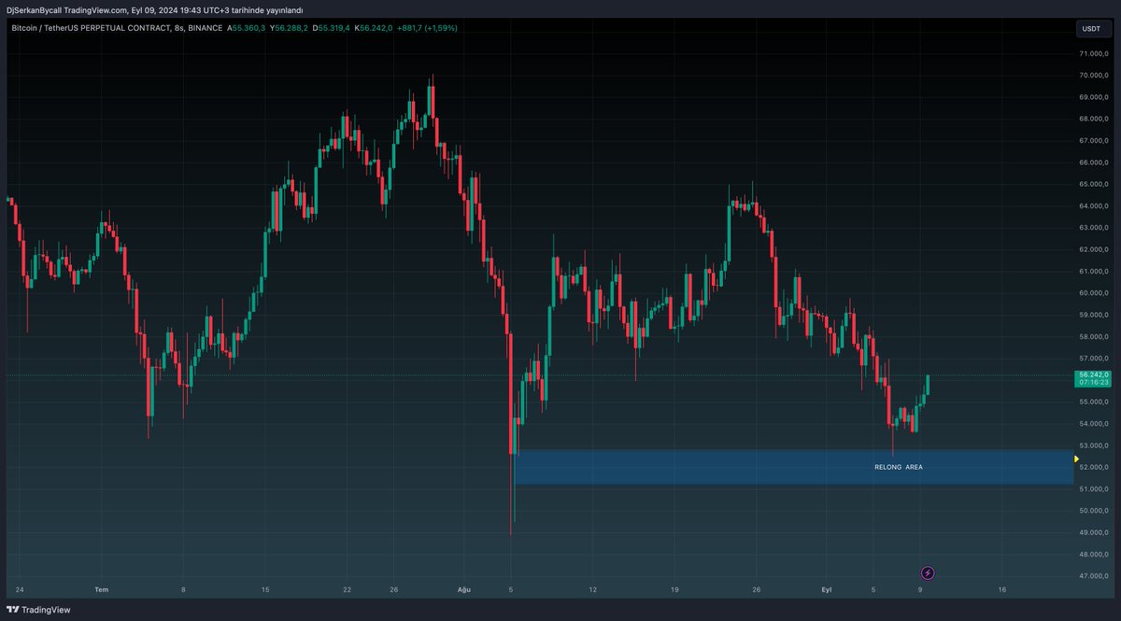The height and width of the screenshot is (621, 1121).
Task: Click the purple lightning bolt icon
Action: 928,572
